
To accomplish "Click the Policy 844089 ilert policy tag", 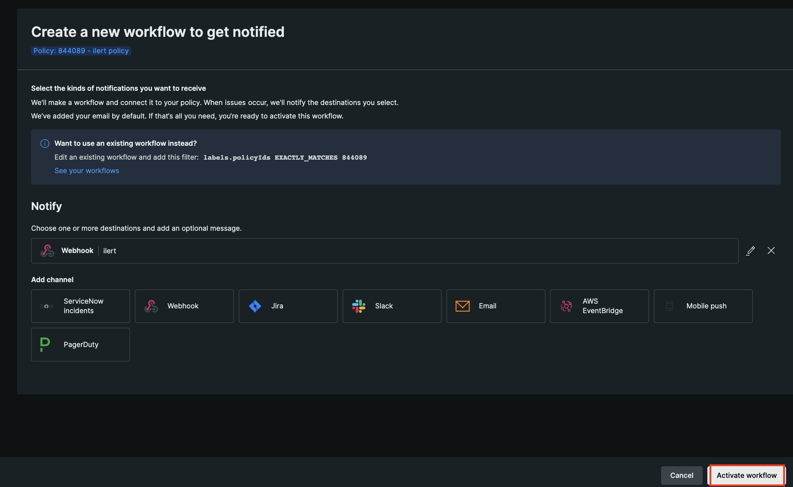I will coord(81,51).
